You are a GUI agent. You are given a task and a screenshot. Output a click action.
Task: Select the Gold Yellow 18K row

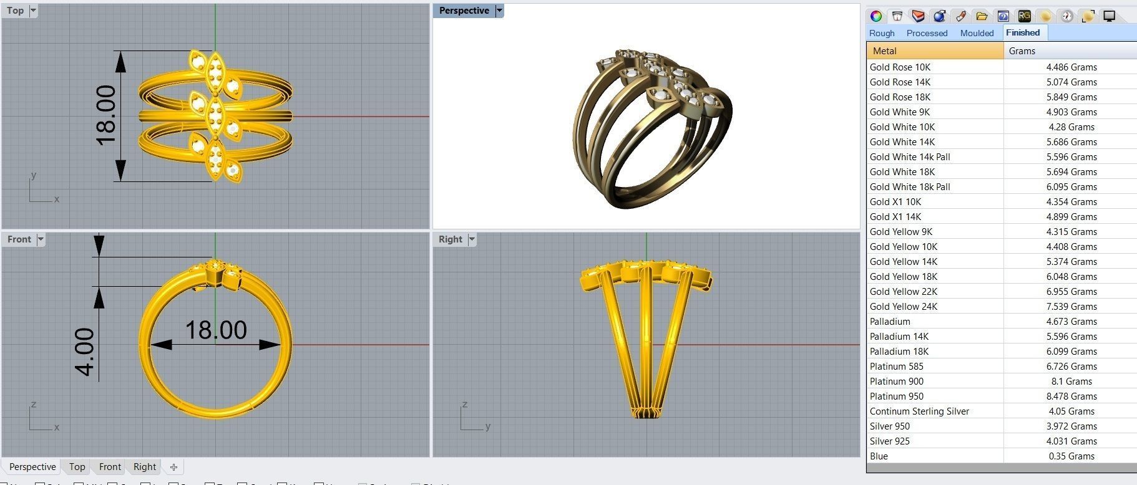coord(1002,276)
